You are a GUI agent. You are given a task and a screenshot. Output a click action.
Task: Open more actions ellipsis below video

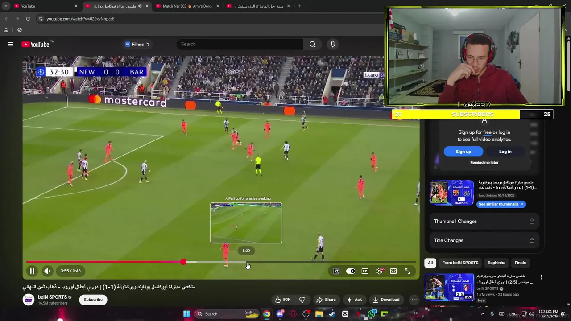(414, 300)
